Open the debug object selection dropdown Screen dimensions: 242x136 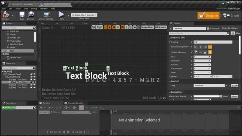(84, 15)
